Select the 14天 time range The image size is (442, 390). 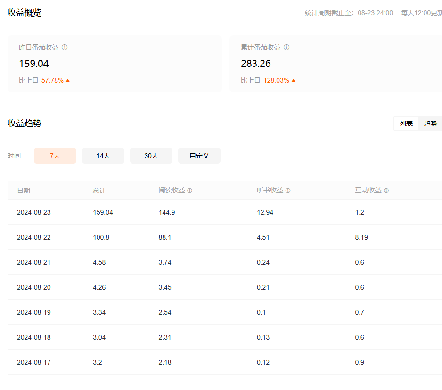click(x=103, y=156)
